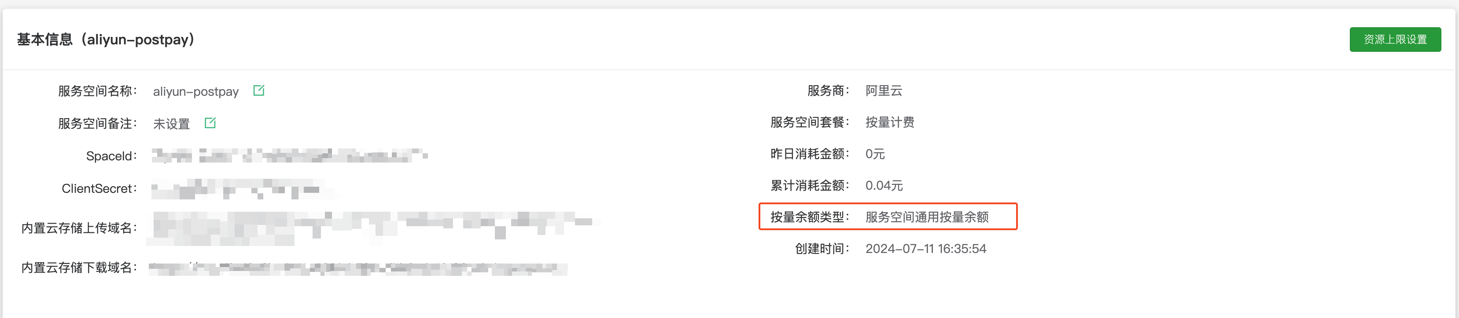The width and height of the screenshot is (1459, 318).
Task: Click the creation time 2024-07-11 16:35:54
Action: coord(926,249)
